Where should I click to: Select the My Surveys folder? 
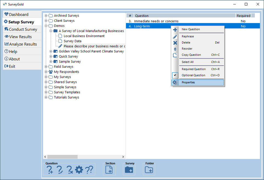[x=62, y=77]
